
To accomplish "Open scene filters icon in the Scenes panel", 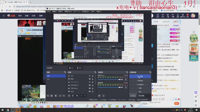I will click(56, 96).
